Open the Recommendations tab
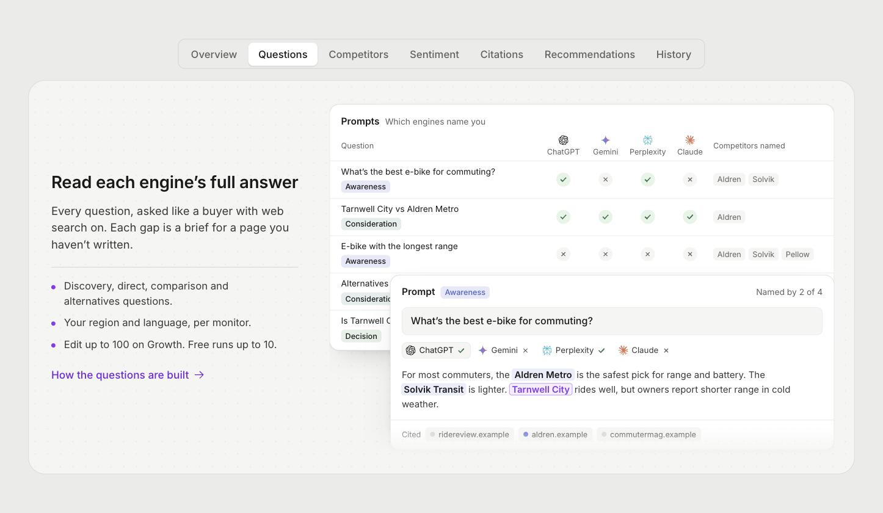The height and width of the screenshot is (513, 883). click(590, 54)
